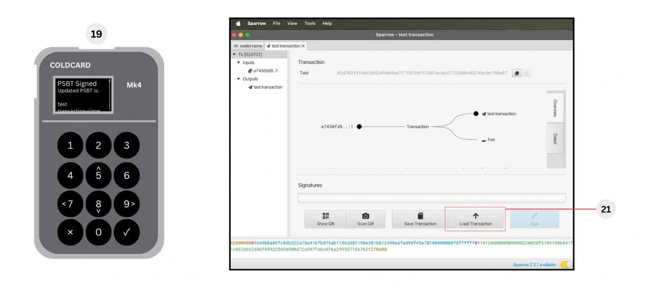Collapse the Inputs tree node
Image resolution: width=650 pixels, height=288 pixels.
tap(239, 62)
